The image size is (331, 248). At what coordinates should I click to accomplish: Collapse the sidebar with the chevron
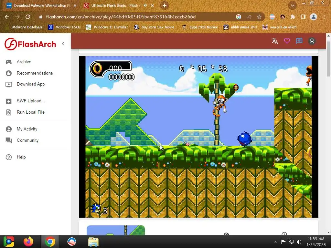click(x=63, y=44)
